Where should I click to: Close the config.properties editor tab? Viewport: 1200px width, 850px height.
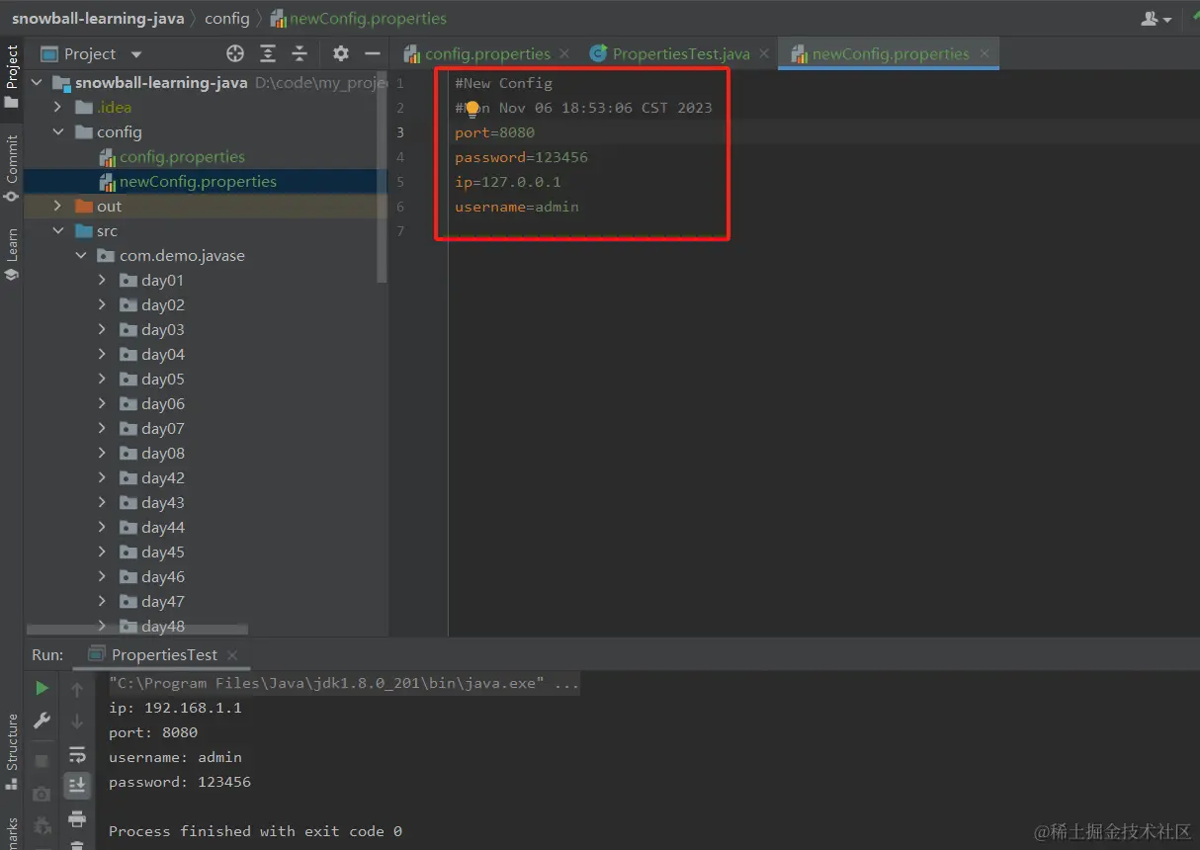[564, 53]
